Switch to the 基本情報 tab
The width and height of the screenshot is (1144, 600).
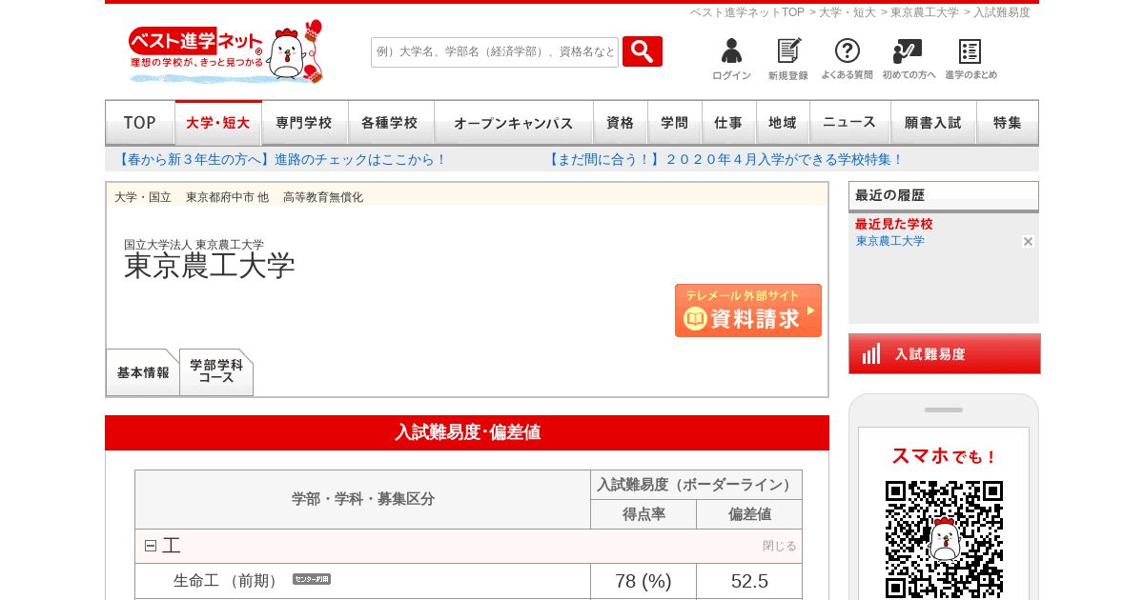143,372
